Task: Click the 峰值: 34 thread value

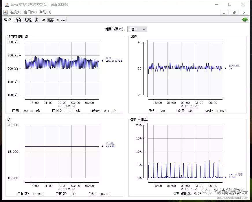Action: (x=185, y=111)
